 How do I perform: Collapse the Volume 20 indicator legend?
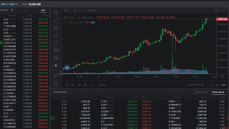tap(66, 23)
